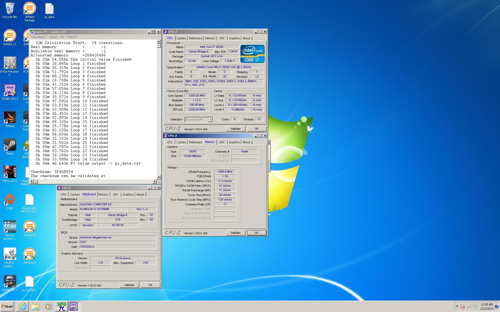Switch to Super PI taskbar button
The image size is (500, 312).
coord(62,307)
